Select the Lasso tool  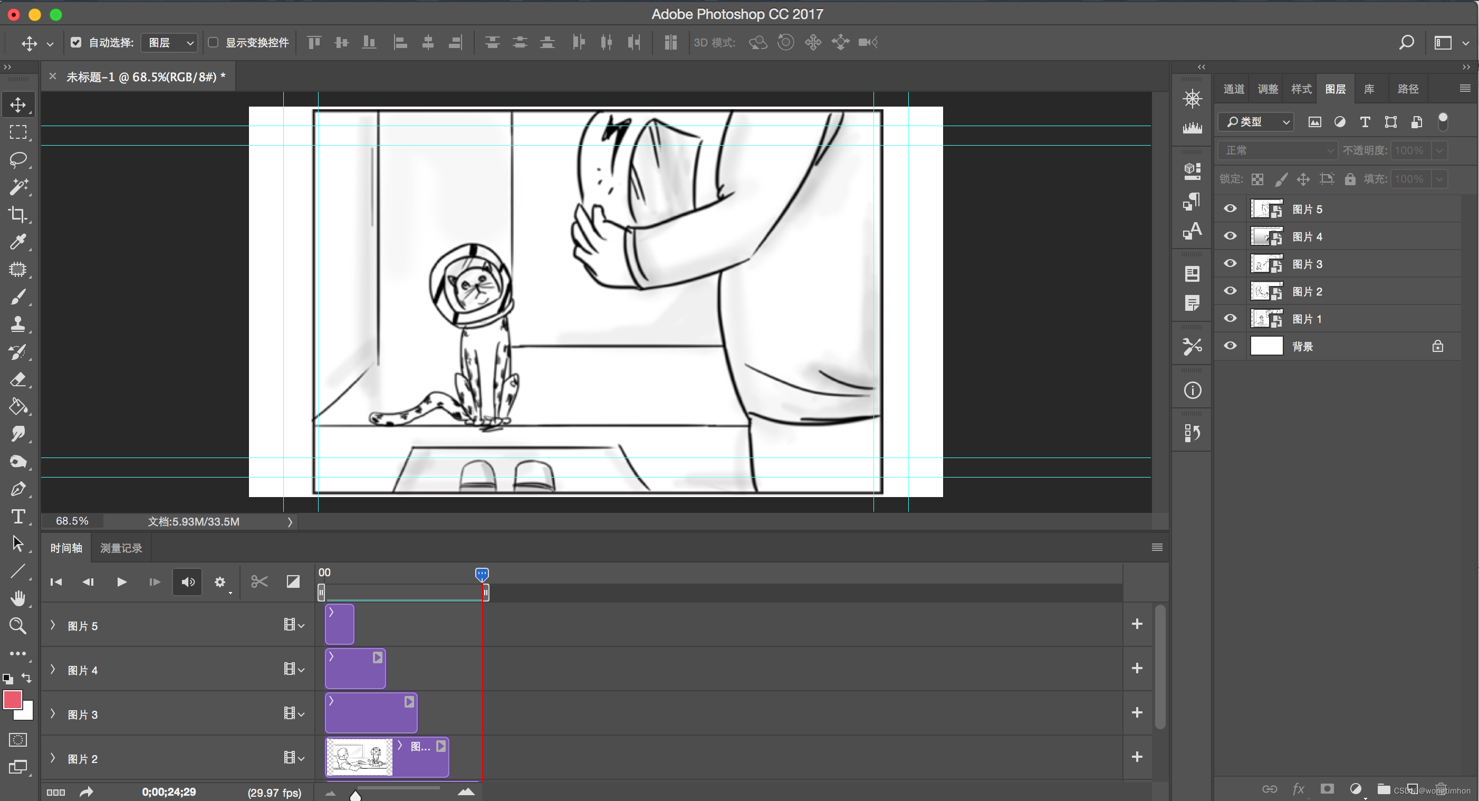pos(18,159)
